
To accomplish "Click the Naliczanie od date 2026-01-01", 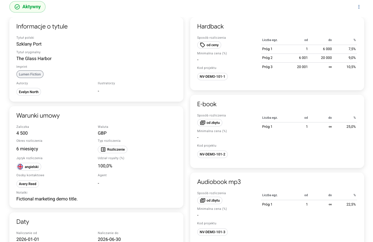I will (28, 239).
